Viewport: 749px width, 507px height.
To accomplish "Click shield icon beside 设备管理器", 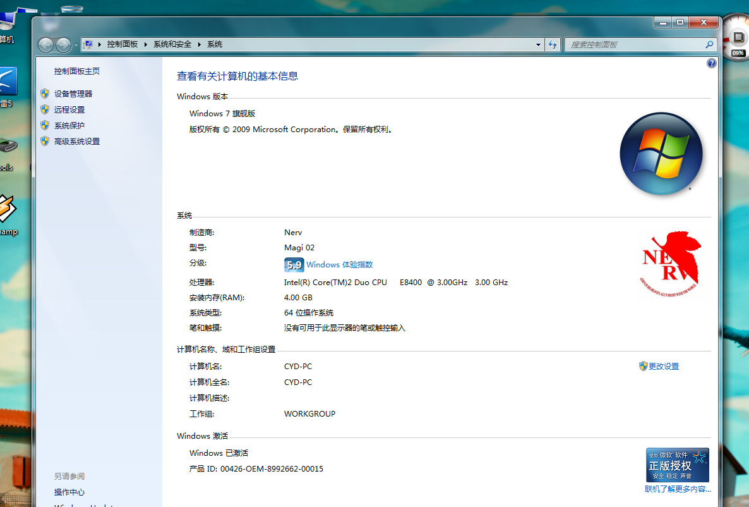I will coord(45,94).
